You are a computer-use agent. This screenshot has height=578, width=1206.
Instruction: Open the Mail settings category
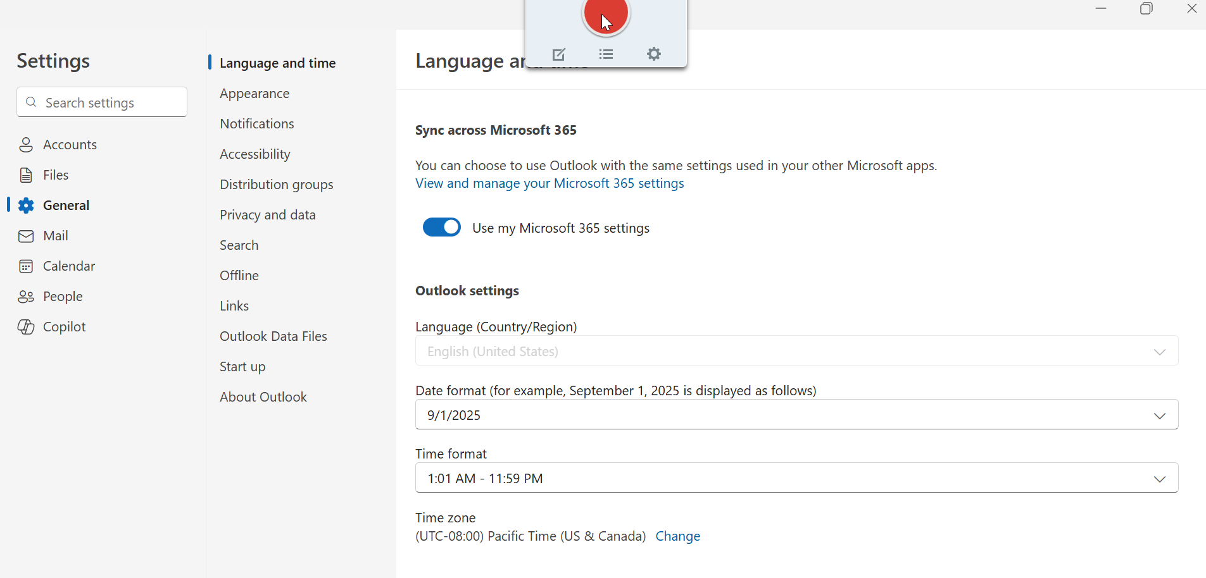[56, 236]
